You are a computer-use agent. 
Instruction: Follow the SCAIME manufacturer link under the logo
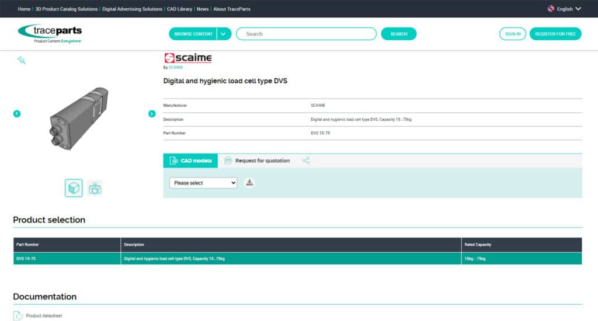(176, 68)
